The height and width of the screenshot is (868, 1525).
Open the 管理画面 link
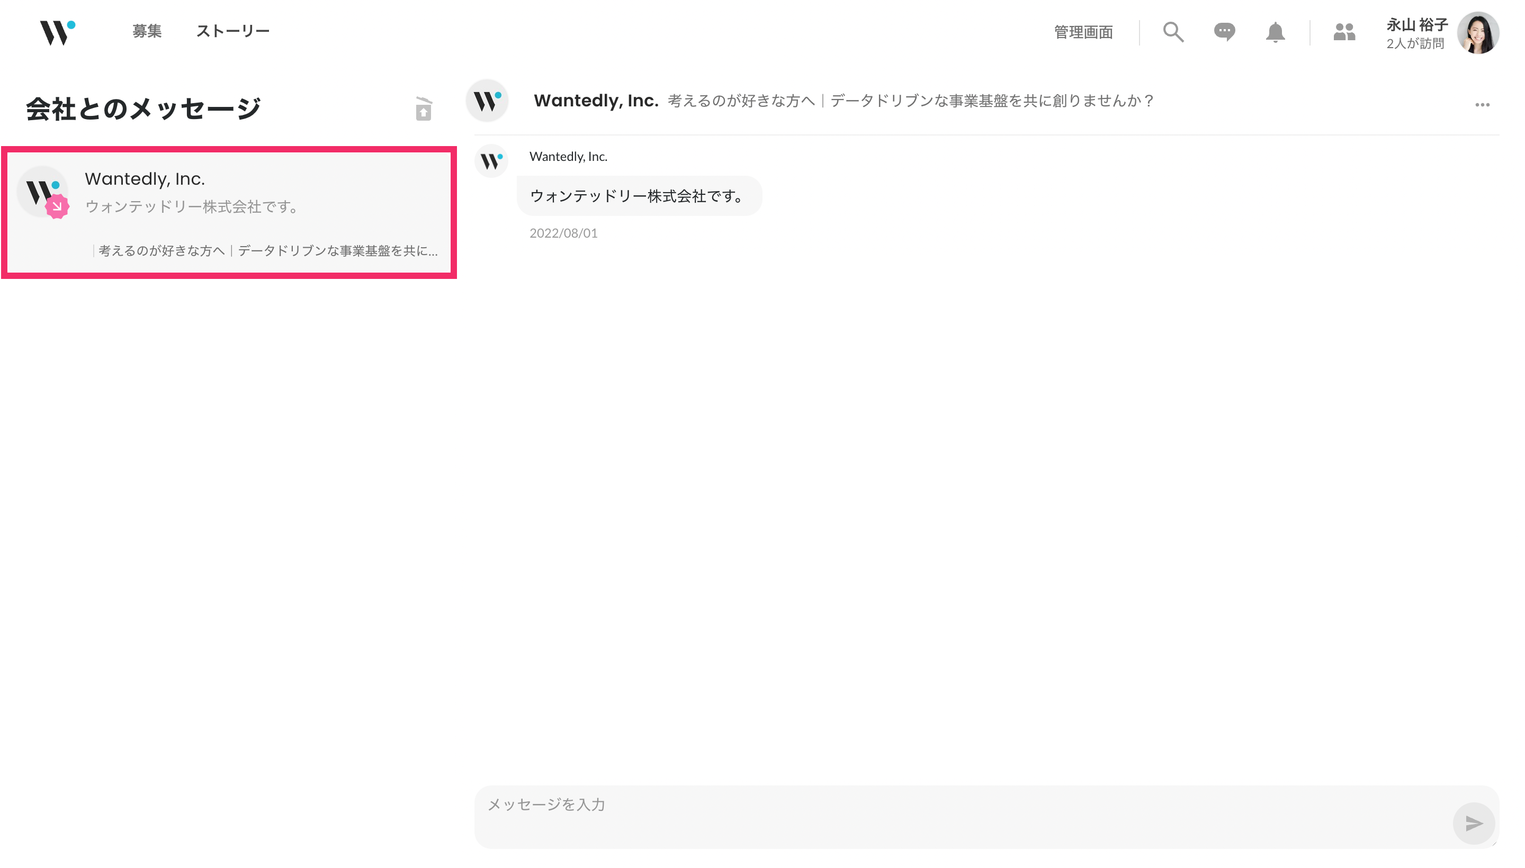coord(1083,32)
